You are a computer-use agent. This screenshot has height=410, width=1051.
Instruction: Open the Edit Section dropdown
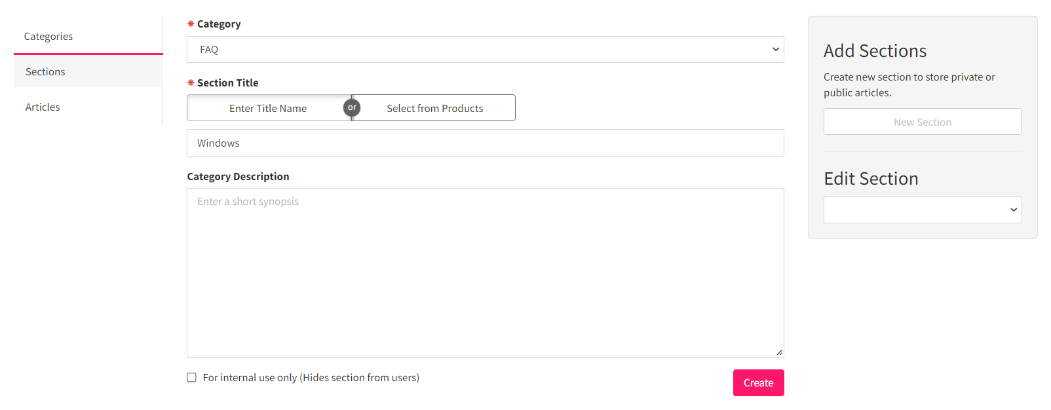(x=922, y=210)
